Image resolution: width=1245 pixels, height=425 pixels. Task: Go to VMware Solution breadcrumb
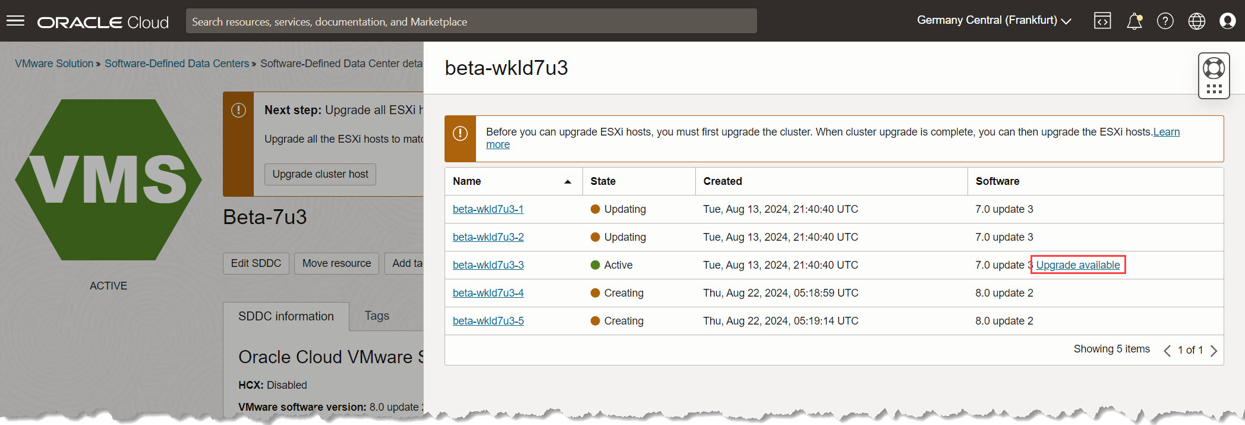(x=54, y=64)
